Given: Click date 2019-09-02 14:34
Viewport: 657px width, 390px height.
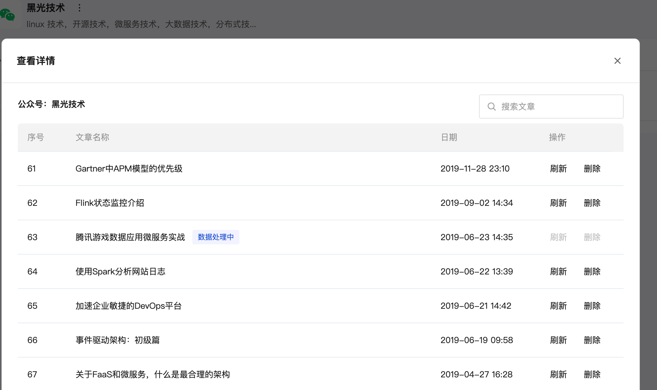Looking at the screenshot, I should (x=477, y=203).
